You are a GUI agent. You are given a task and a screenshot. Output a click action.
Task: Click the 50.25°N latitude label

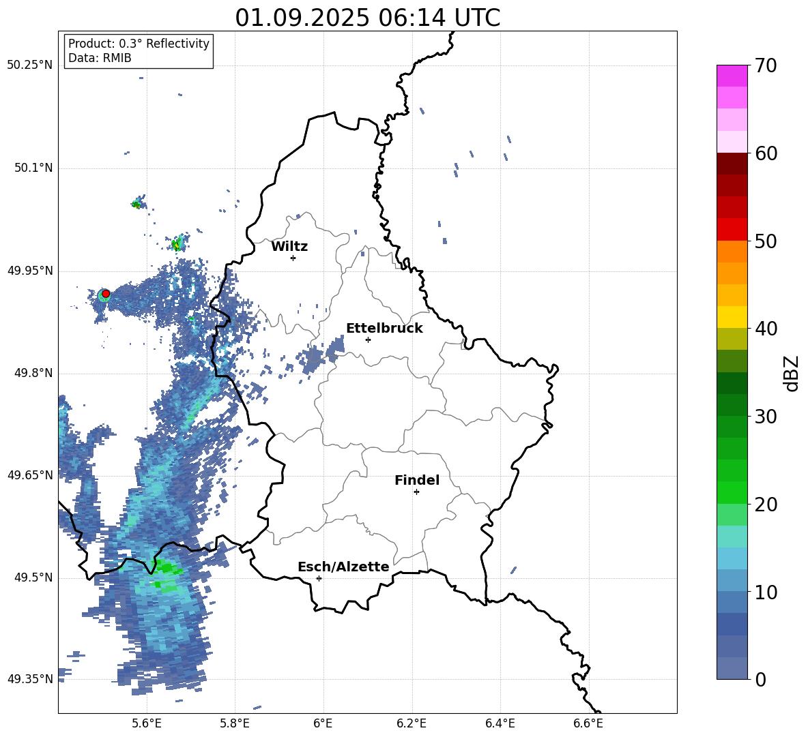(x=30, y=65)
